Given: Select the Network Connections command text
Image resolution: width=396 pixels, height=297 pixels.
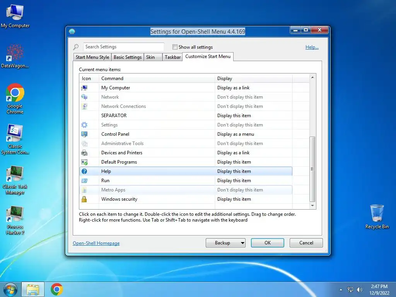Looking at the screenshot, I should [123, 106].
